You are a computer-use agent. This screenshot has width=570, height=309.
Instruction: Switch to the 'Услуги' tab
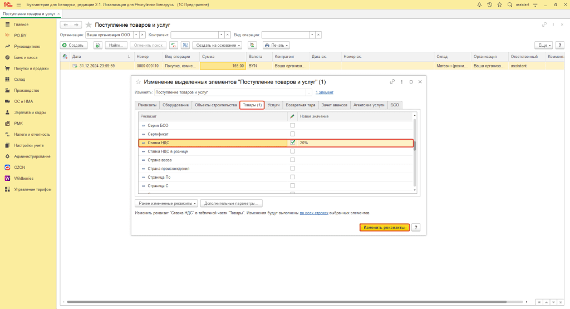coord(273,105)
